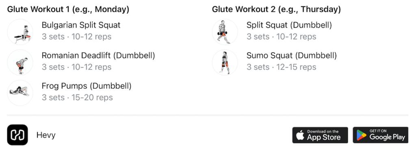This screenshot has height=148, width=416.
Task: Click Get it on Google Play text
Action: (x=387, y=135)
